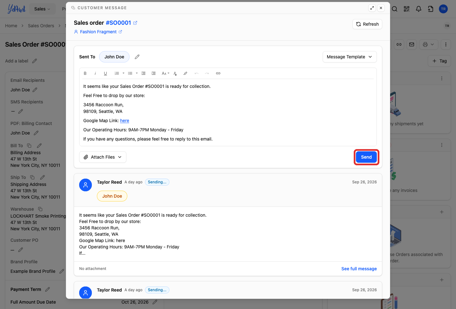Image resolution: width=456 pixels, height=309 pixels.
Task: Toggle underline formatting in editor toolbar
Action: point(105,73)
